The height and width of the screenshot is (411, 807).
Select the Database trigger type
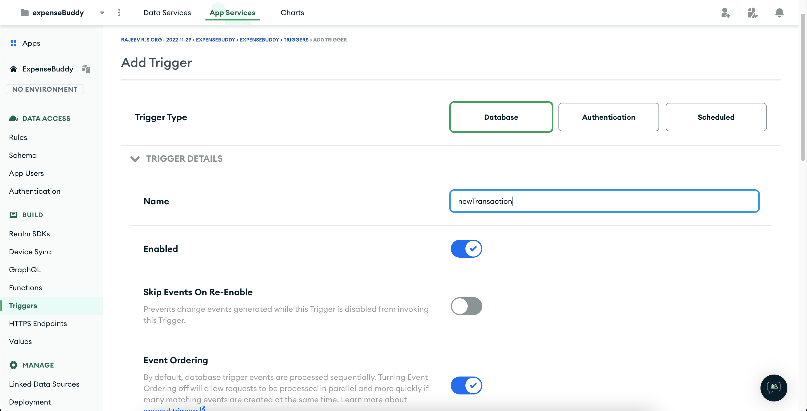click(x=501, y=117)
